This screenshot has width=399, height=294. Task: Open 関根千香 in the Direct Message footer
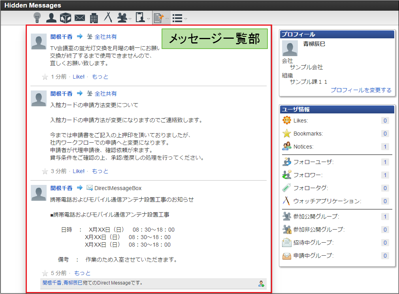(x=52, y=283)
